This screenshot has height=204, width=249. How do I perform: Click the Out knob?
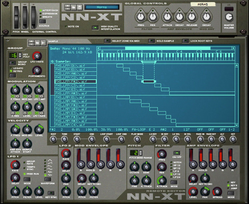pos(233,139)
